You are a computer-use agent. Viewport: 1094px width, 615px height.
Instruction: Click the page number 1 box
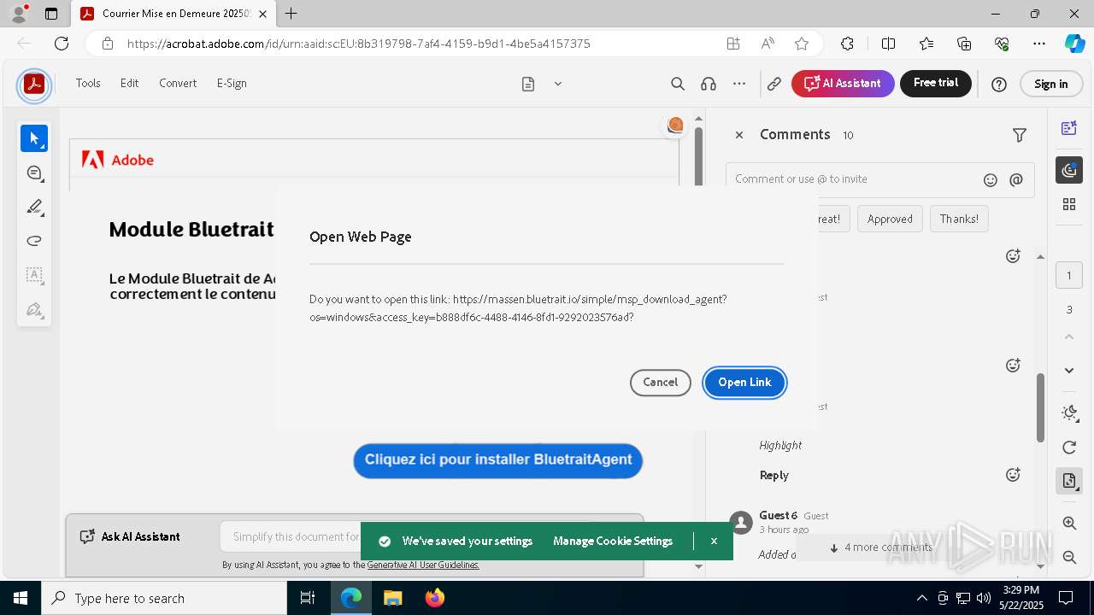point(1069,276)
